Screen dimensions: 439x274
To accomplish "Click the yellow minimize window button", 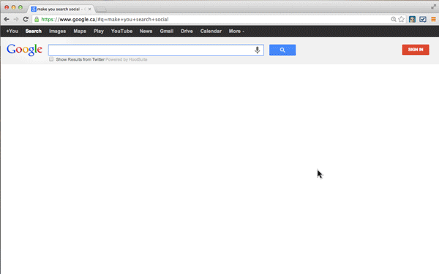I will (x=13, y=7).
